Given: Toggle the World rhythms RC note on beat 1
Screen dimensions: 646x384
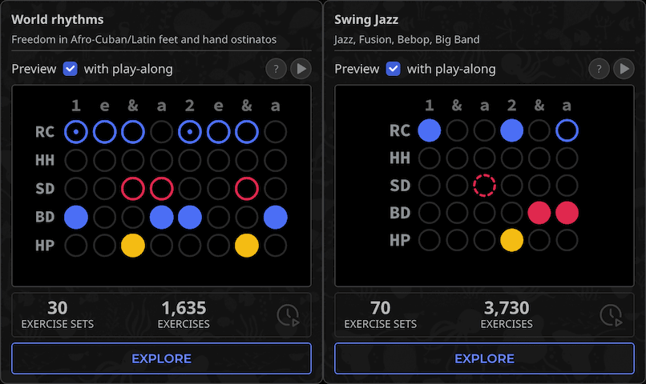Looking at the screenshot, I should click(76, 130).
